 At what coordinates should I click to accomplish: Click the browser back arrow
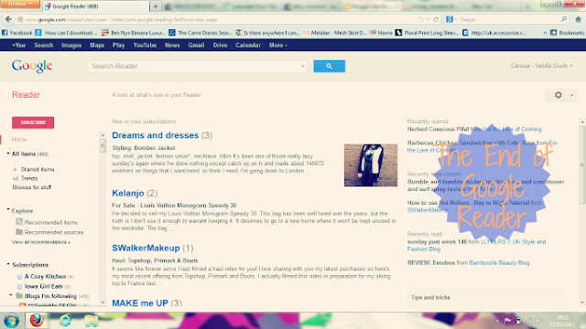8,19
